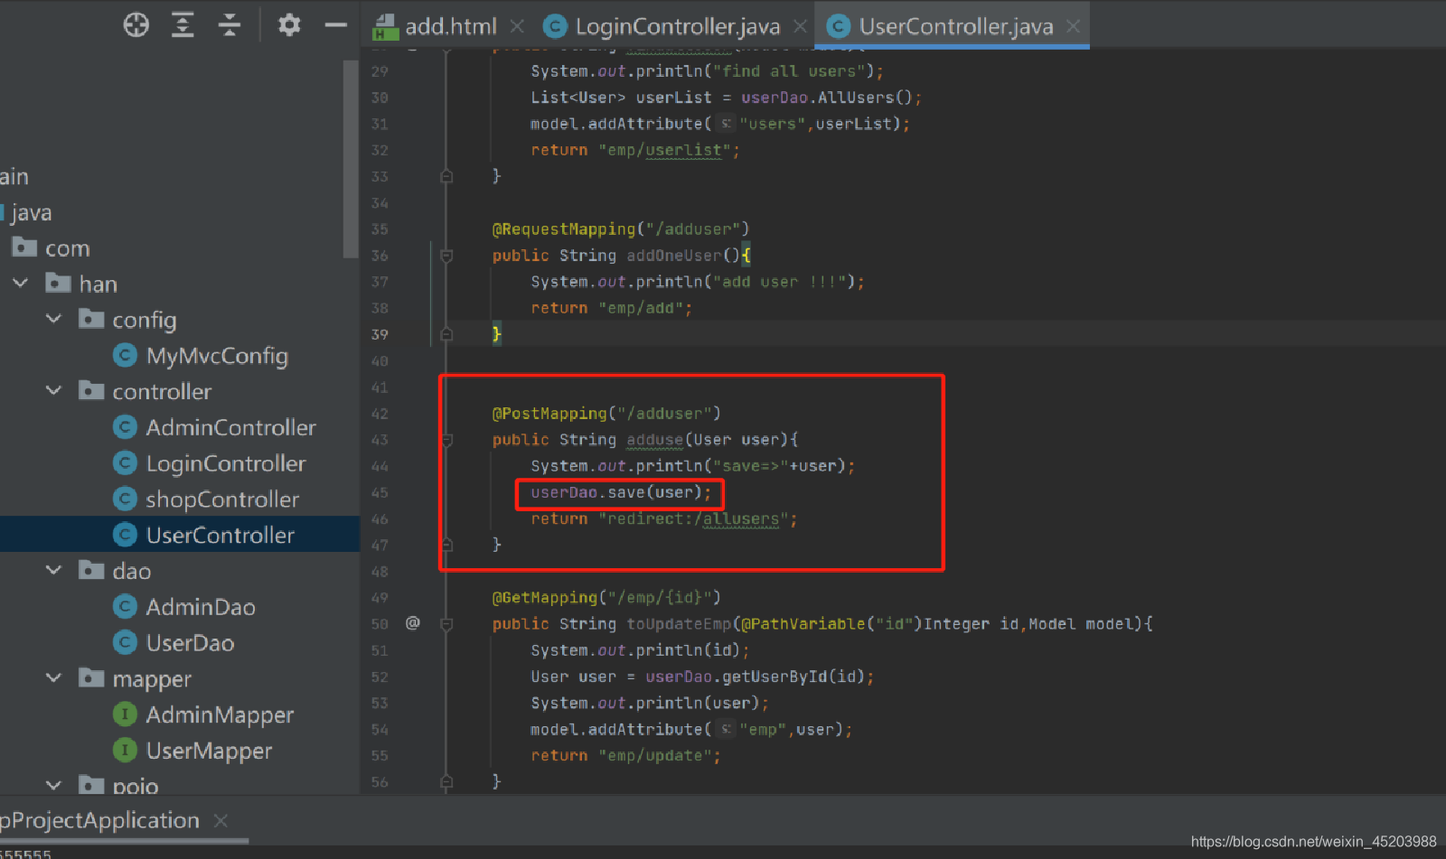Collapse the mapper package

coord(54,678)
